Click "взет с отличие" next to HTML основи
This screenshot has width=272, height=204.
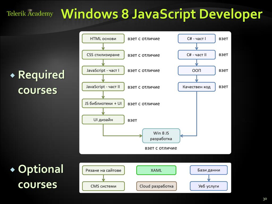click(144, 39)
